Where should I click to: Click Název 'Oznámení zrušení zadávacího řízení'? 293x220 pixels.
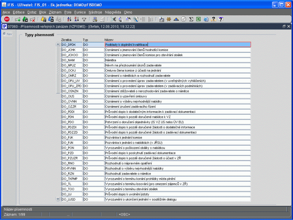[178, 106]
